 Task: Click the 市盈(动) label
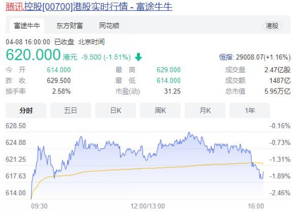127,91
